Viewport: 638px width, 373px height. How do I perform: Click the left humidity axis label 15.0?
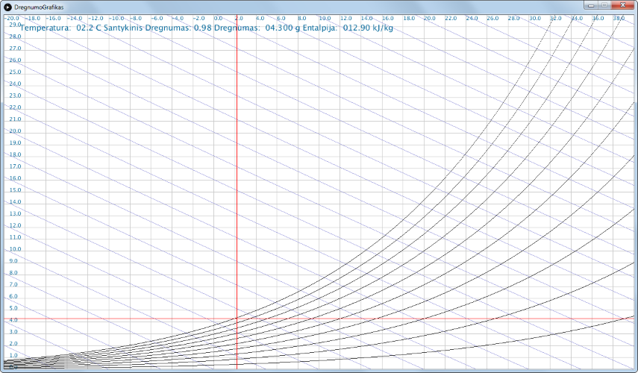[x=15, y=190]
